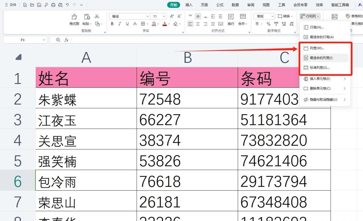
Task: Click the increase indent icon
Action: click(x=221, y=16)
